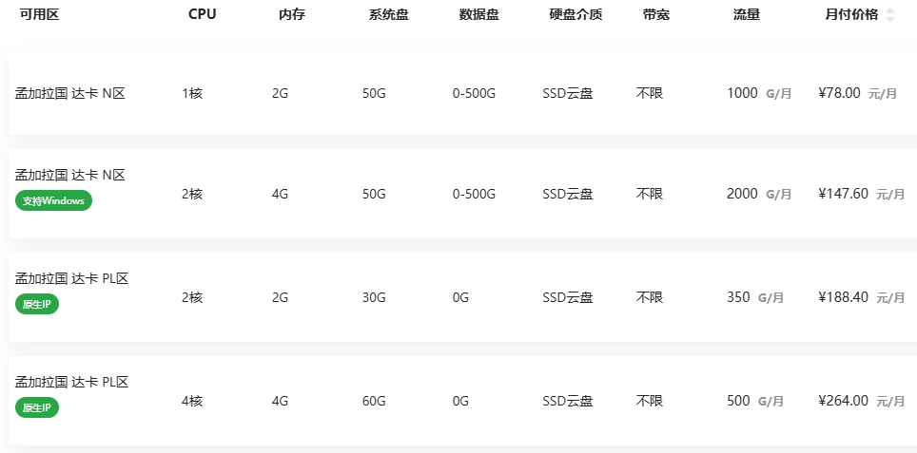Click the 0-500G data disk cell in the 1核 row
Image resolution: width=917 pixels, height=453 pixels.
coord(474,93)
